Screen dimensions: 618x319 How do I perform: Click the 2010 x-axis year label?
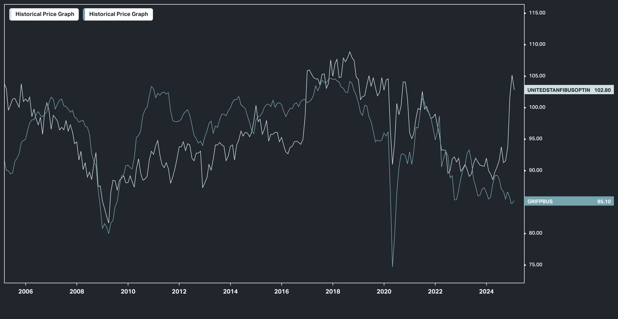pyautogui.click(x=128, y=291)
